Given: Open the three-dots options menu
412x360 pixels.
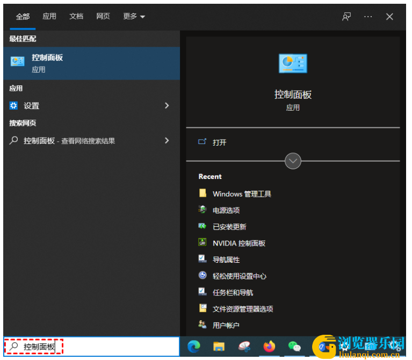Looking at the screenshot, I should click(368, 17).
